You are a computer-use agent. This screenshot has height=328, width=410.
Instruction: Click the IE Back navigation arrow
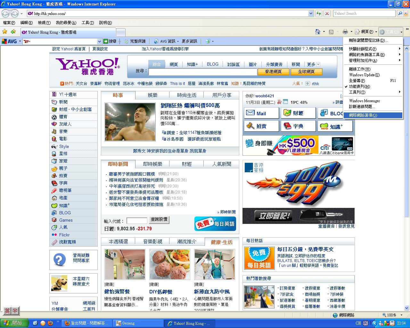(x=5, y=13)
